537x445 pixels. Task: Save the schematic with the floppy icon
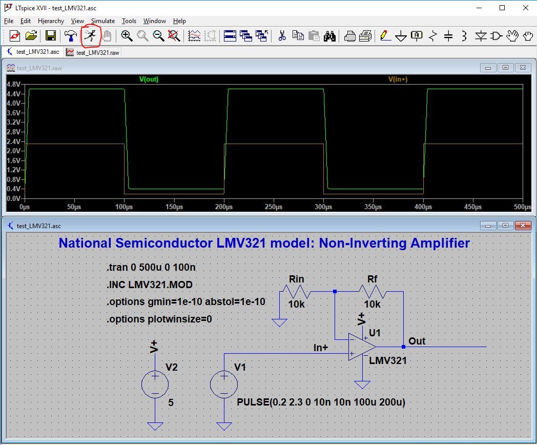[51, 35]
